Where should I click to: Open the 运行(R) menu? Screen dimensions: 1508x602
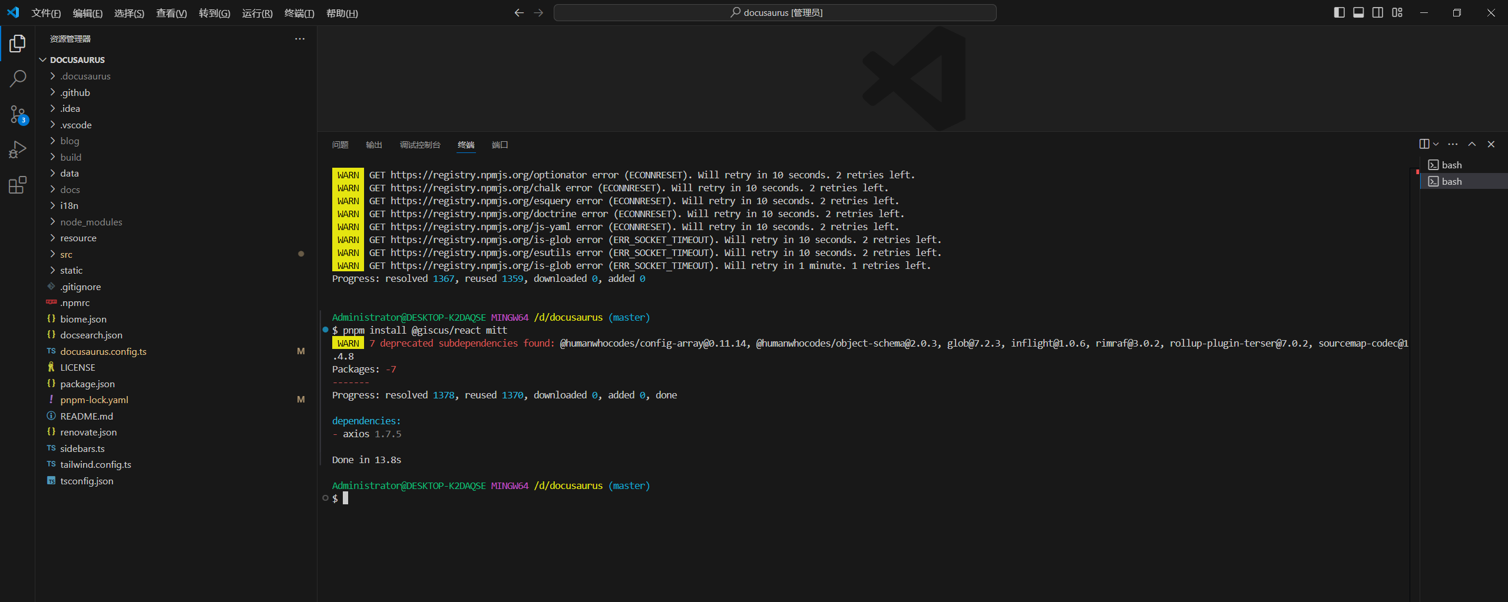[x=257, y=13]
